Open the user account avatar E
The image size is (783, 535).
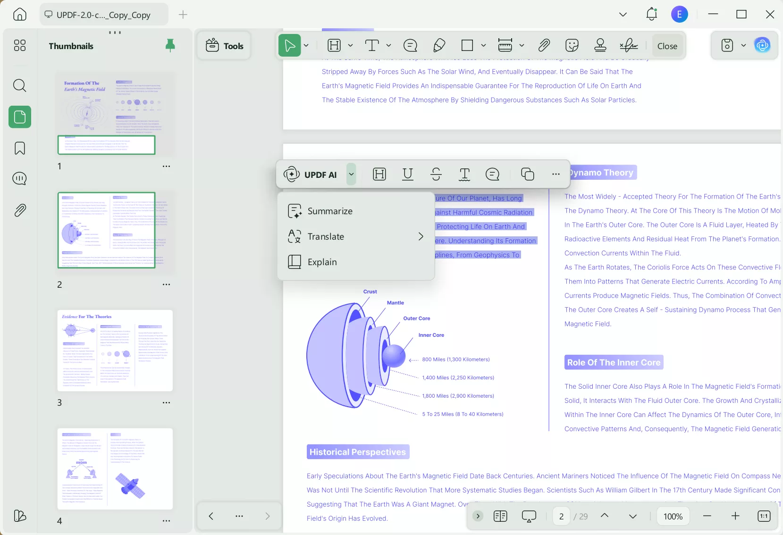point(680,15)
